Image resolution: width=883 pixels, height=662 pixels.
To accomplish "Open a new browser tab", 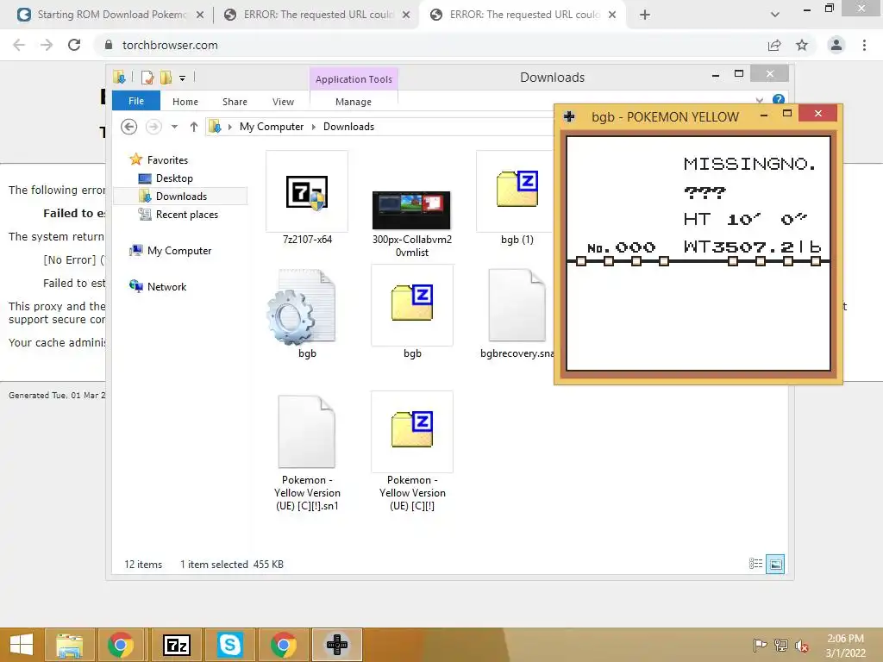I will (645, 16).
